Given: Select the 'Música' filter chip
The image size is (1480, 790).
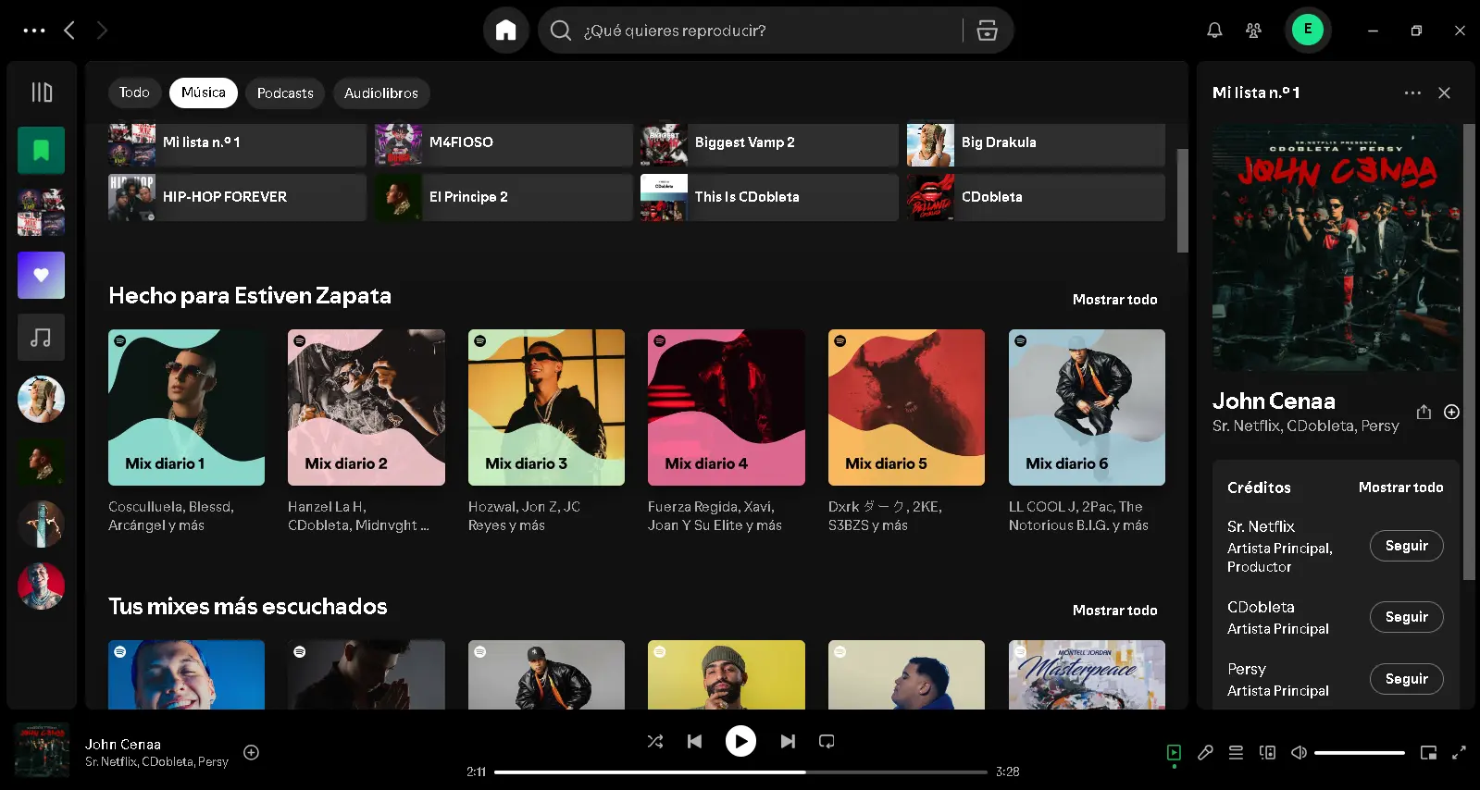Looking at the screenshot, I should click(203, 93).
